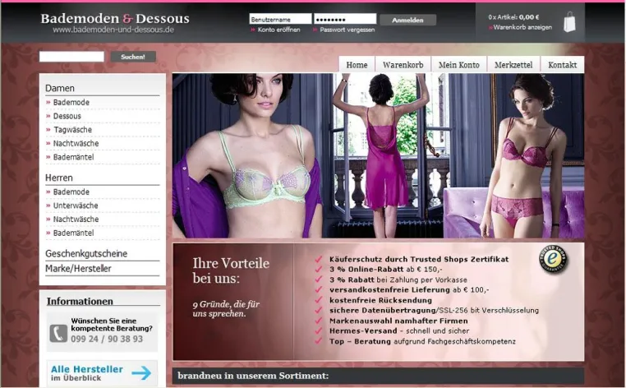Click the versandkostenfreie Lieferung line

tap(409, 289)
